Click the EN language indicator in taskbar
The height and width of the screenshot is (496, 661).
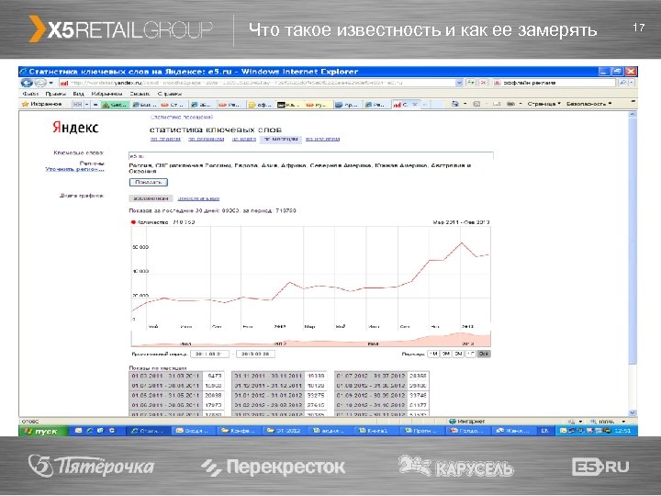544,431
